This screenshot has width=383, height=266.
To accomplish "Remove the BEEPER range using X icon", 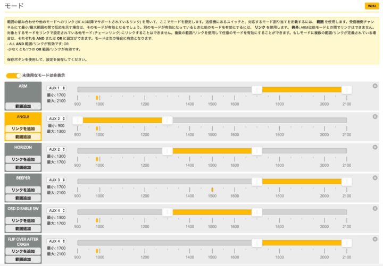I will (x=375, y=178).
